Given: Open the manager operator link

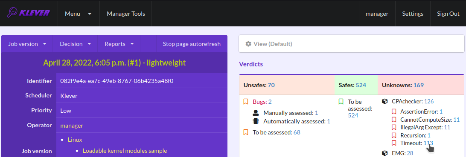Looking at the screenshot, I should pos(72,126).
